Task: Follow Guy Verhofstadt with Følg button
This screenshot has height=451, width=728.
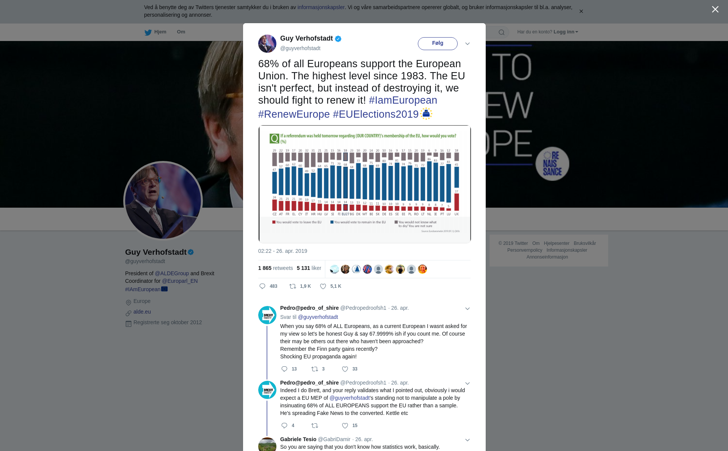Action: pos(438,44)
